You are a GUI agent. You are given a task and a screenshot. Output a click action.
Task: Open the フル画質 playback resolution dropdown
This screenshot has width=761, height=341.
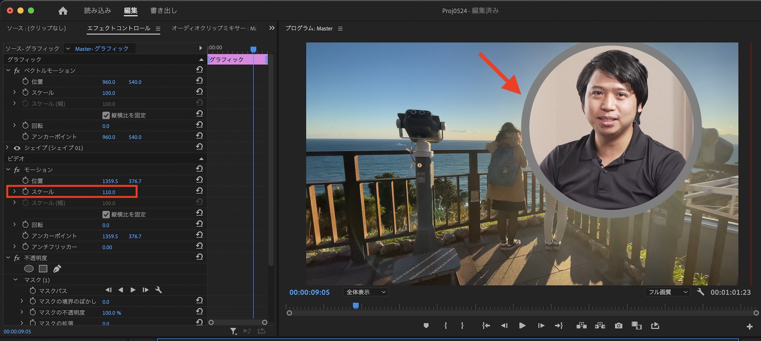pyautogui.click(x=667, y=292)
